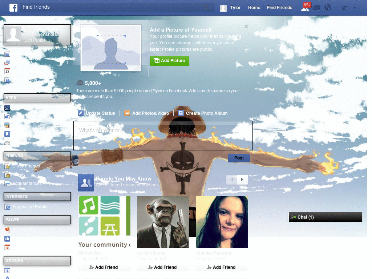Open the Chat (1) bar
Screen dimensions: 372x279
325,217
